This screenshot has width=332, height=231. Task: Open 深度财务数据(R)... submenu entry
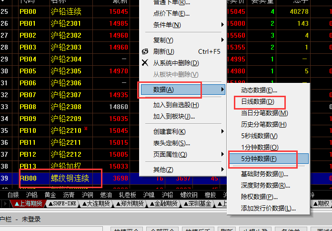265,185
